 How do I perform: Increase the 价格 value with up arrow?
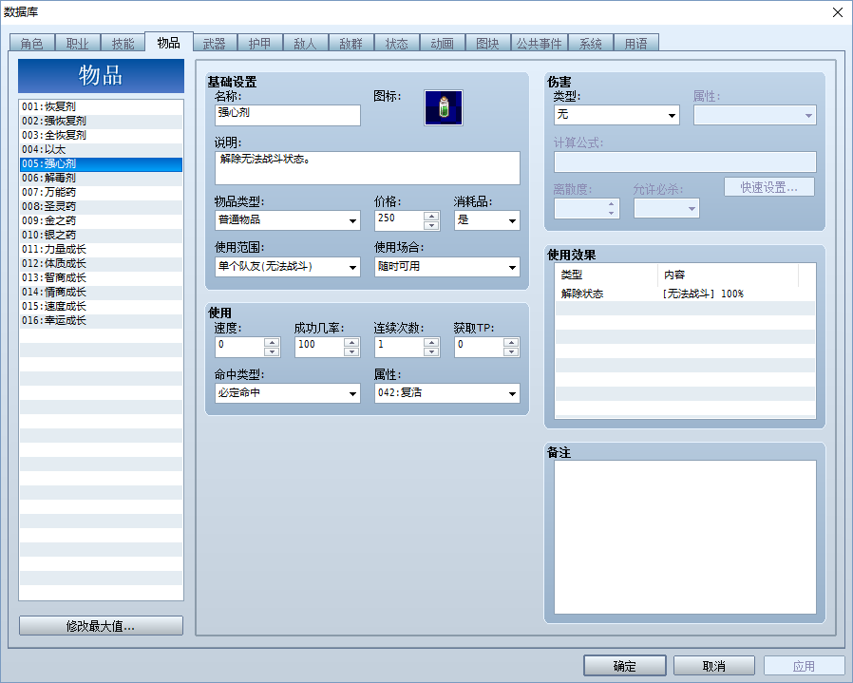pos(431,216)
